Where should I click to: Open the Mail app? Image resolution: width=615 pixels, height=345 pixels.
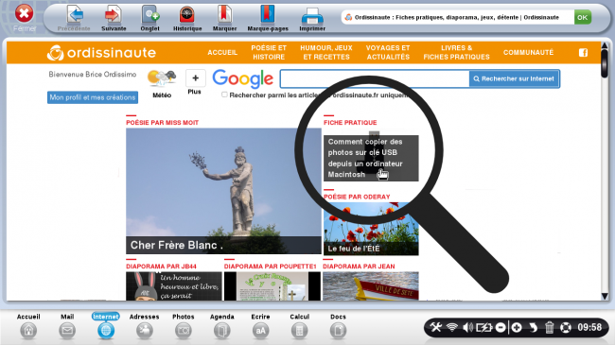tap(67, 326)
